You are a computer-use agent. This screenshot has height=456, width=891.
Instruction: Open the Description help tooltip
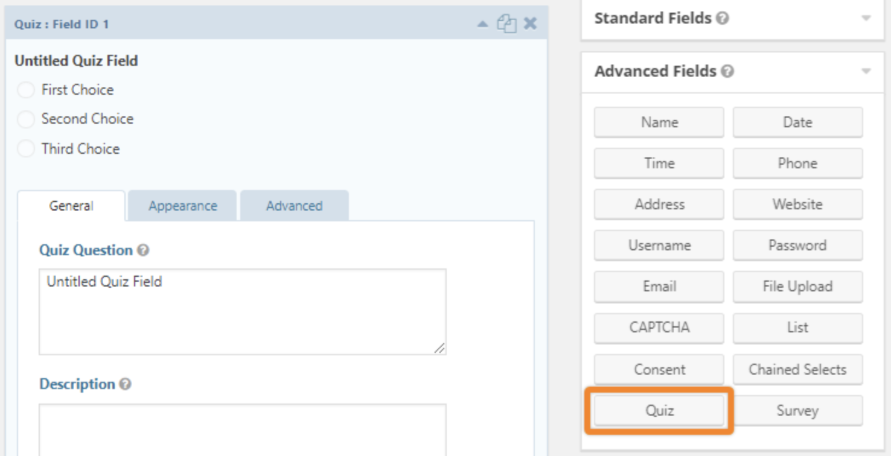pyautogui.click(x=125, y=384)
